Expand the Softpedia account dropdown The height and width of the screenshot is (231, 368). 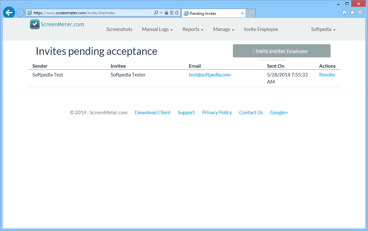323,29
